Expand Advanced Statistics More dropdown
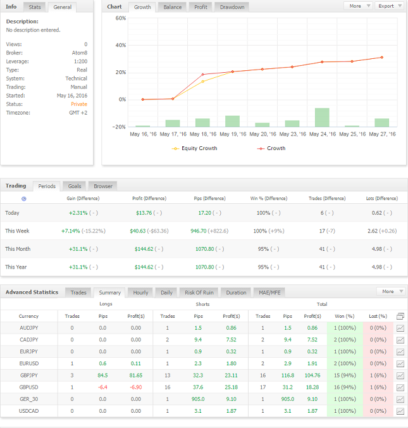The image size is (408, 428). click(390, 291)
